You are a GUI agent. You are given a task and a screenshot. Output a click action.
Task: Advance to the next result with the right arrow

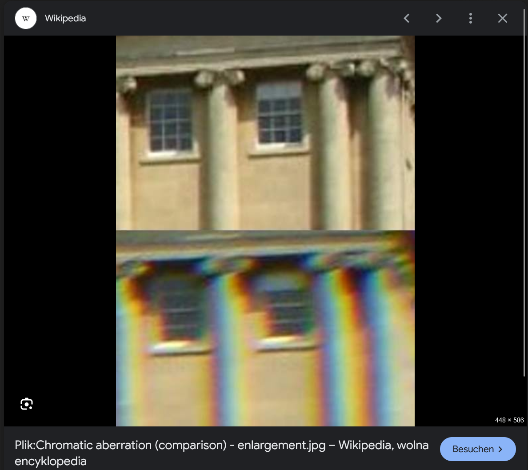439,18
